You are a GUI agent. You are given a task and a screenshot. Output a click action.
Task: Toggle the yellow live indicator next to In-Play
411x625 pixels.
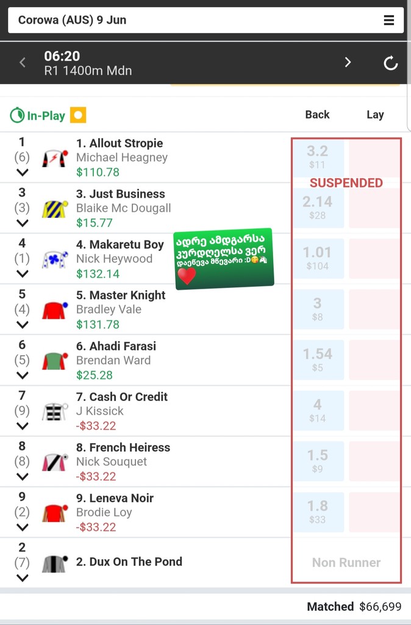[x=78, y=115]
